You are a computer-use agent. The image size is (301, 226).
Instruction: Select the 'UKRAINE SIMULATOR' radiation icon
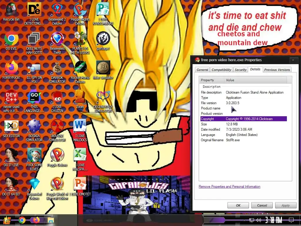pos(57,130)
